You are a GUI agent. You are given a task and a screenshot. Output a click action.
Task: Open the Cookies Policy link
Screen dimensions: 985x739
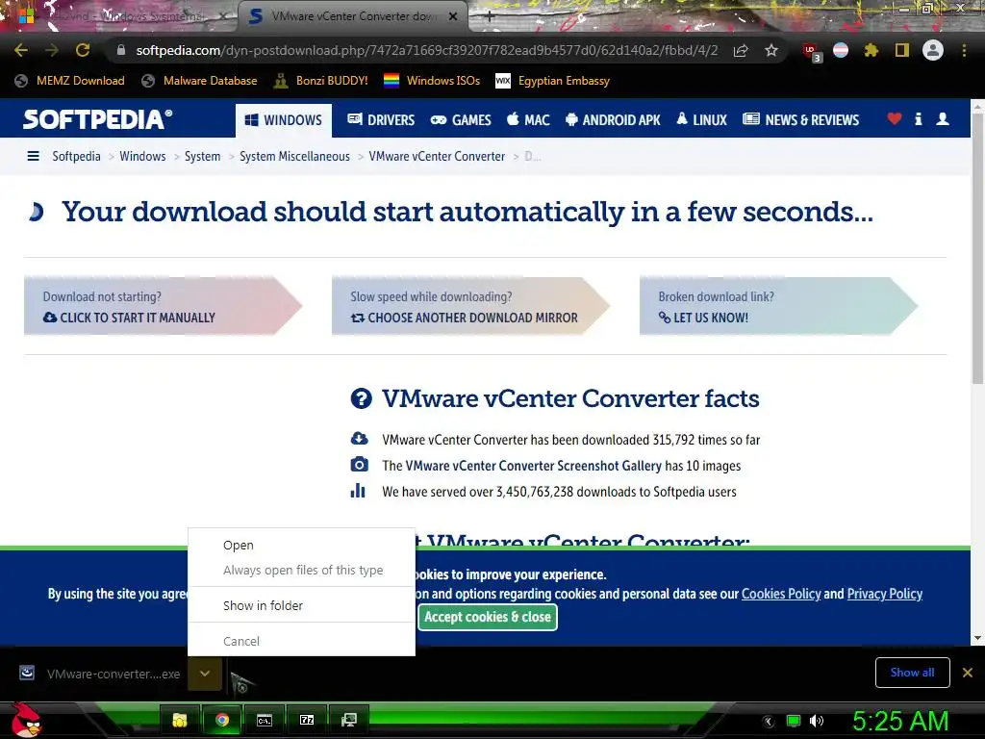[x=781, y=594]
